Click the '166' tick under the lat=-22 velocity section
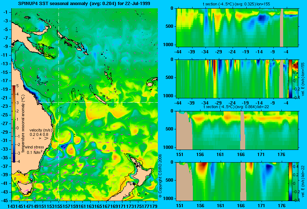This screenshot has width=307, height=209. pyautogui.click(x=241, y=206)
